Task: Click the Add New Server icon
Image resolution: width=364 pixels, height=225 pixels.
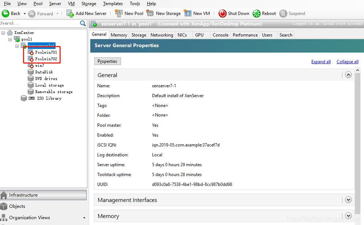Action: pyautogui.click(x=70, y=14)
